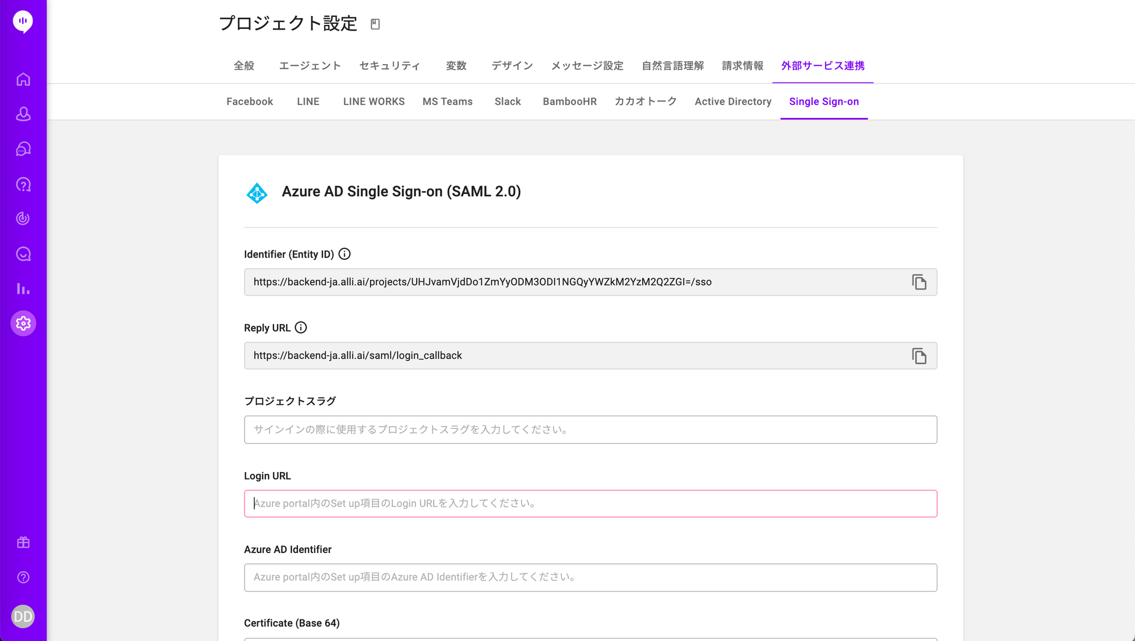Open the circular campaign target icon
This screenshot has height=641, width=1135.
[x=23, y=218]
